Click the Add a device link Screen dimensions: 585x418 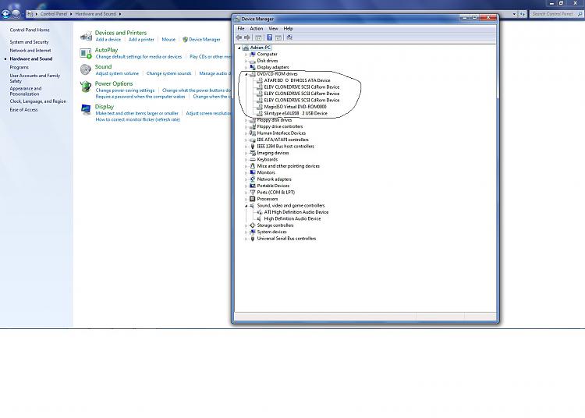pos(108,40)
